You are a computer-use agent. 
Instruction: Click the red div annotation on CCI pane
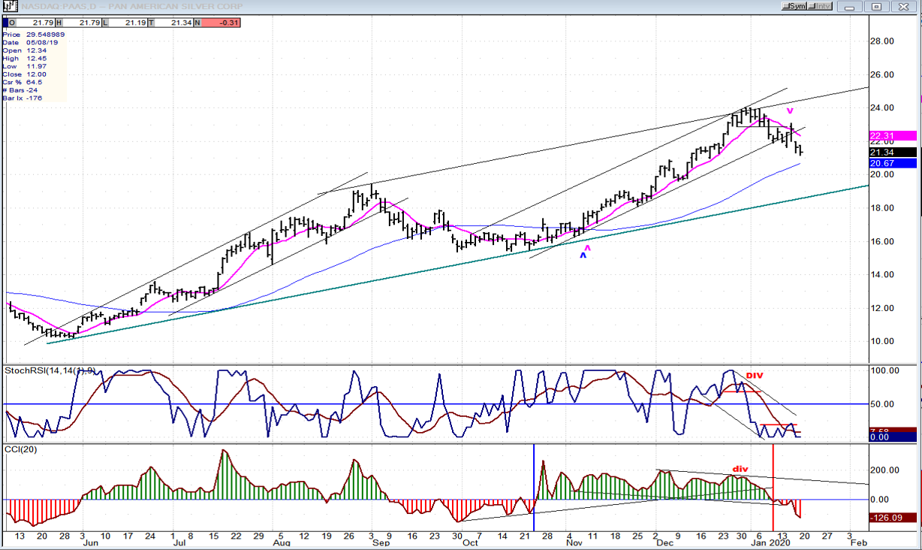(x=740, y=469)
